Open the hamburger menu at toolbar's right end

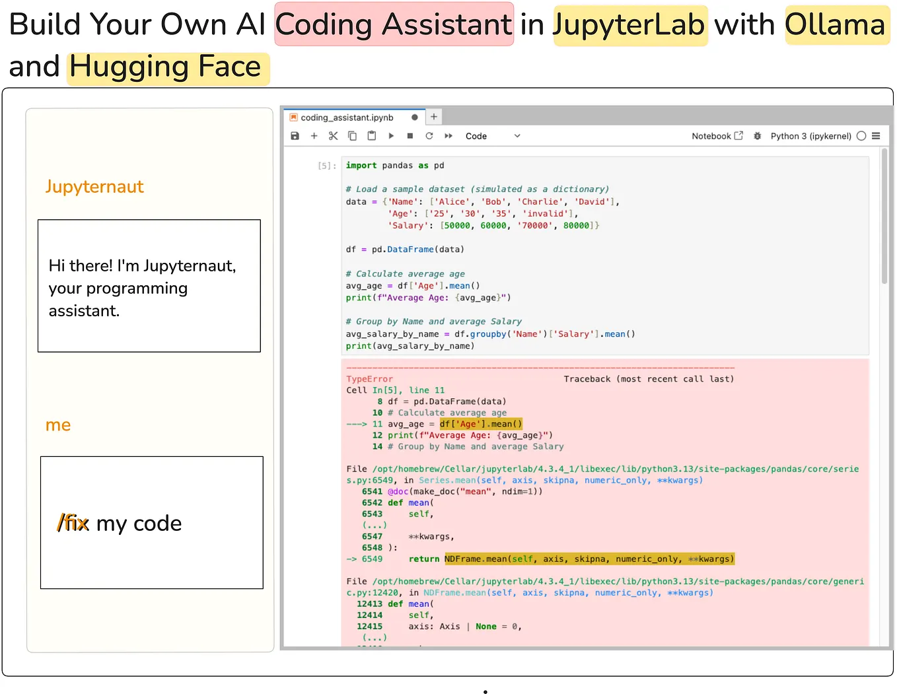[x=877, y=135]
